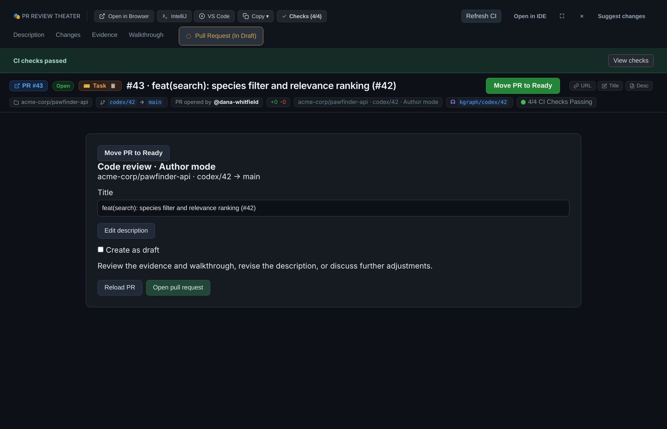Click the Code review · Author mode heading

click(156, 167)
